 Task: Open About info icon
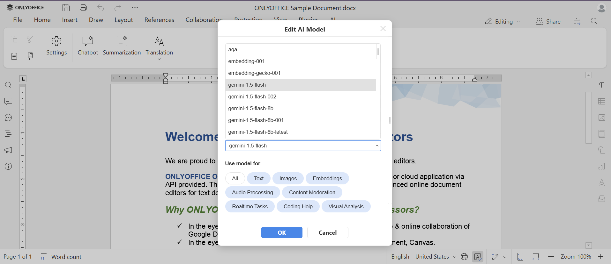tap(8, 166)
